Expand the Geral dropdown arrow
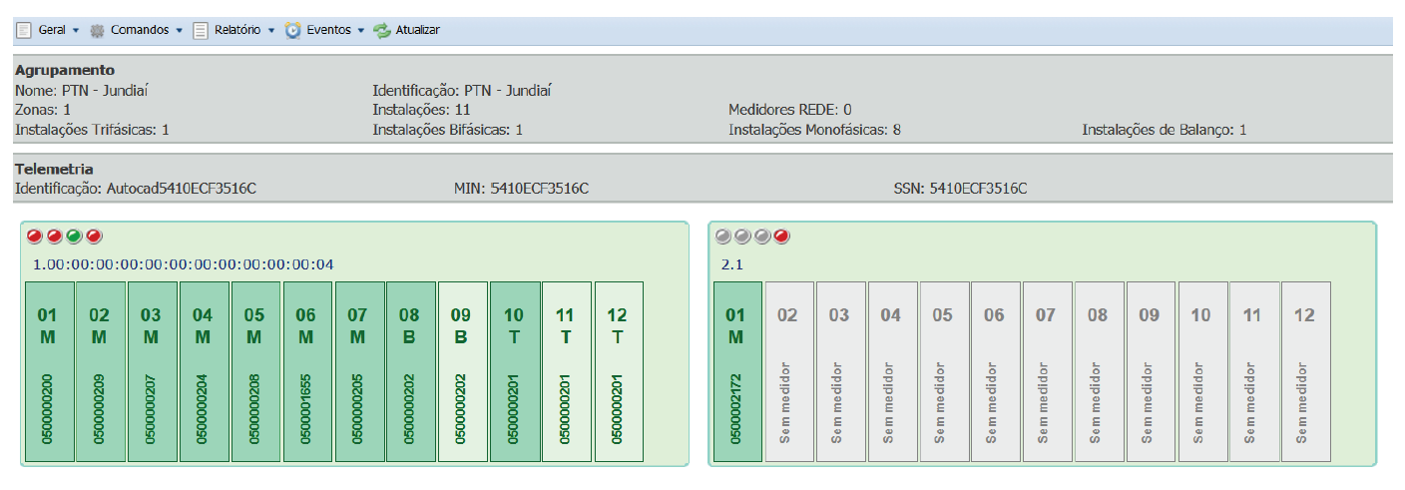Screen dimensions: 1405x490 point(76,31)
